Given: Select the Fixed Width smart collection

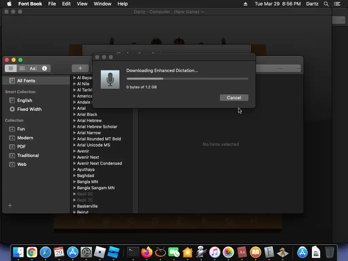Looking at the screenshot, I should (x=36, y=109).
